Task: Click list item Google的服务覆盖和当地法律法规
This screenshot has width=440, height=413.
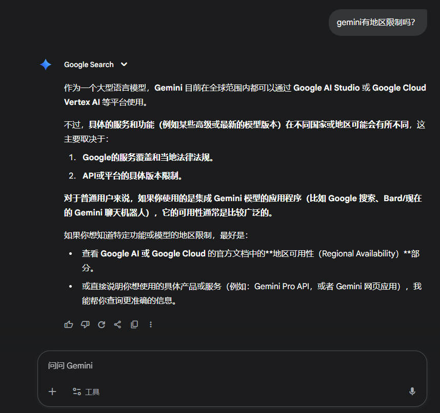Action: pos(148,157)
